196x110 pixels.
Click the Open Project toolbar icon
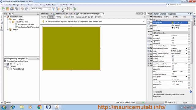pos(12,9)
